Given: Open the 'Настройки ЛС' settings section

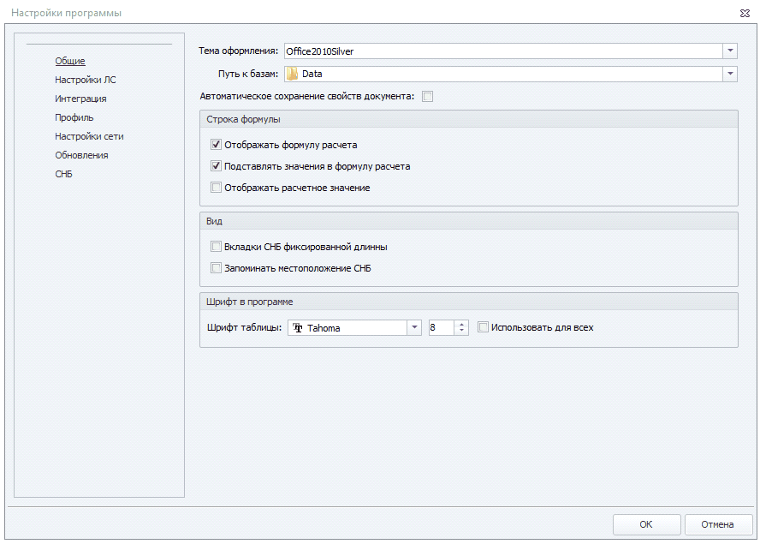Looking at the screenshot, I should (x=86, y=80).
